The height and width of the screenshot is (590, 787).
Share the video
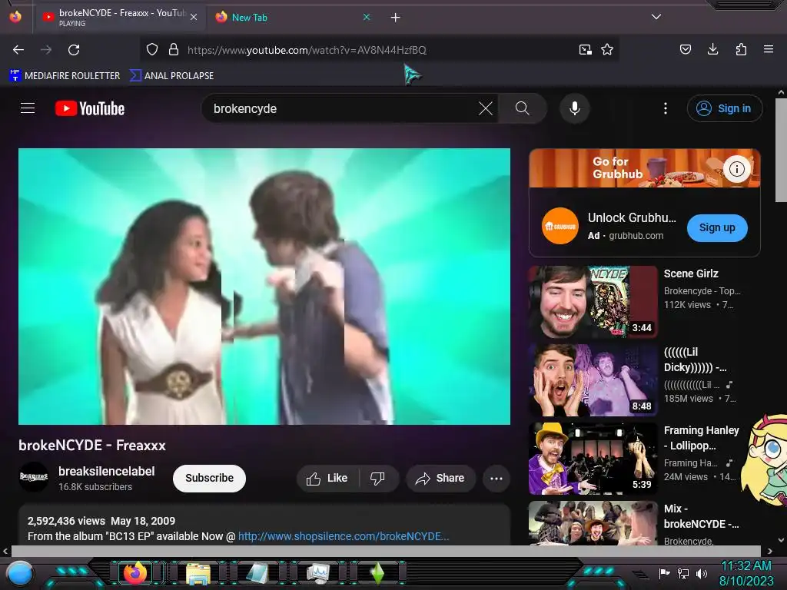click(440, 479)
